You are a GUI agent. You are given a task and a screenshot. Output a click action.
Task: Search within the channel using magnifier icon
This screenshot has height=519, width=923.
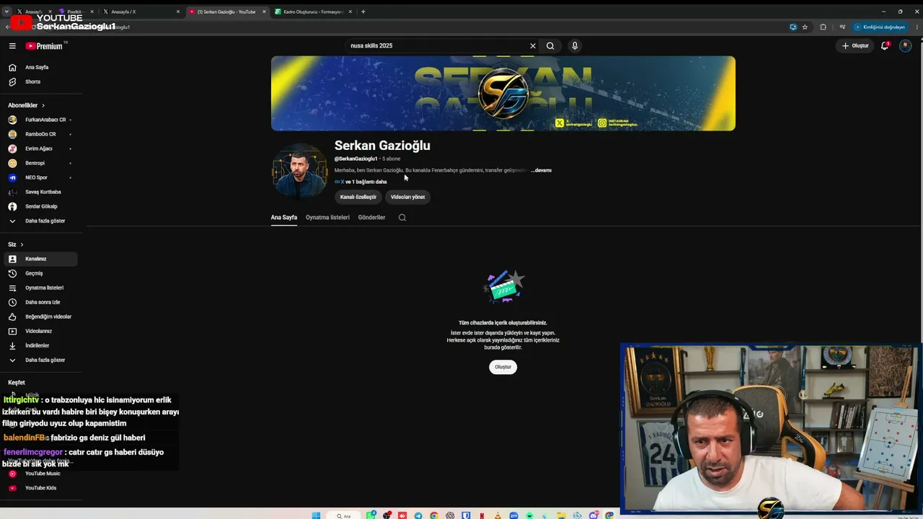coord(402,217)
